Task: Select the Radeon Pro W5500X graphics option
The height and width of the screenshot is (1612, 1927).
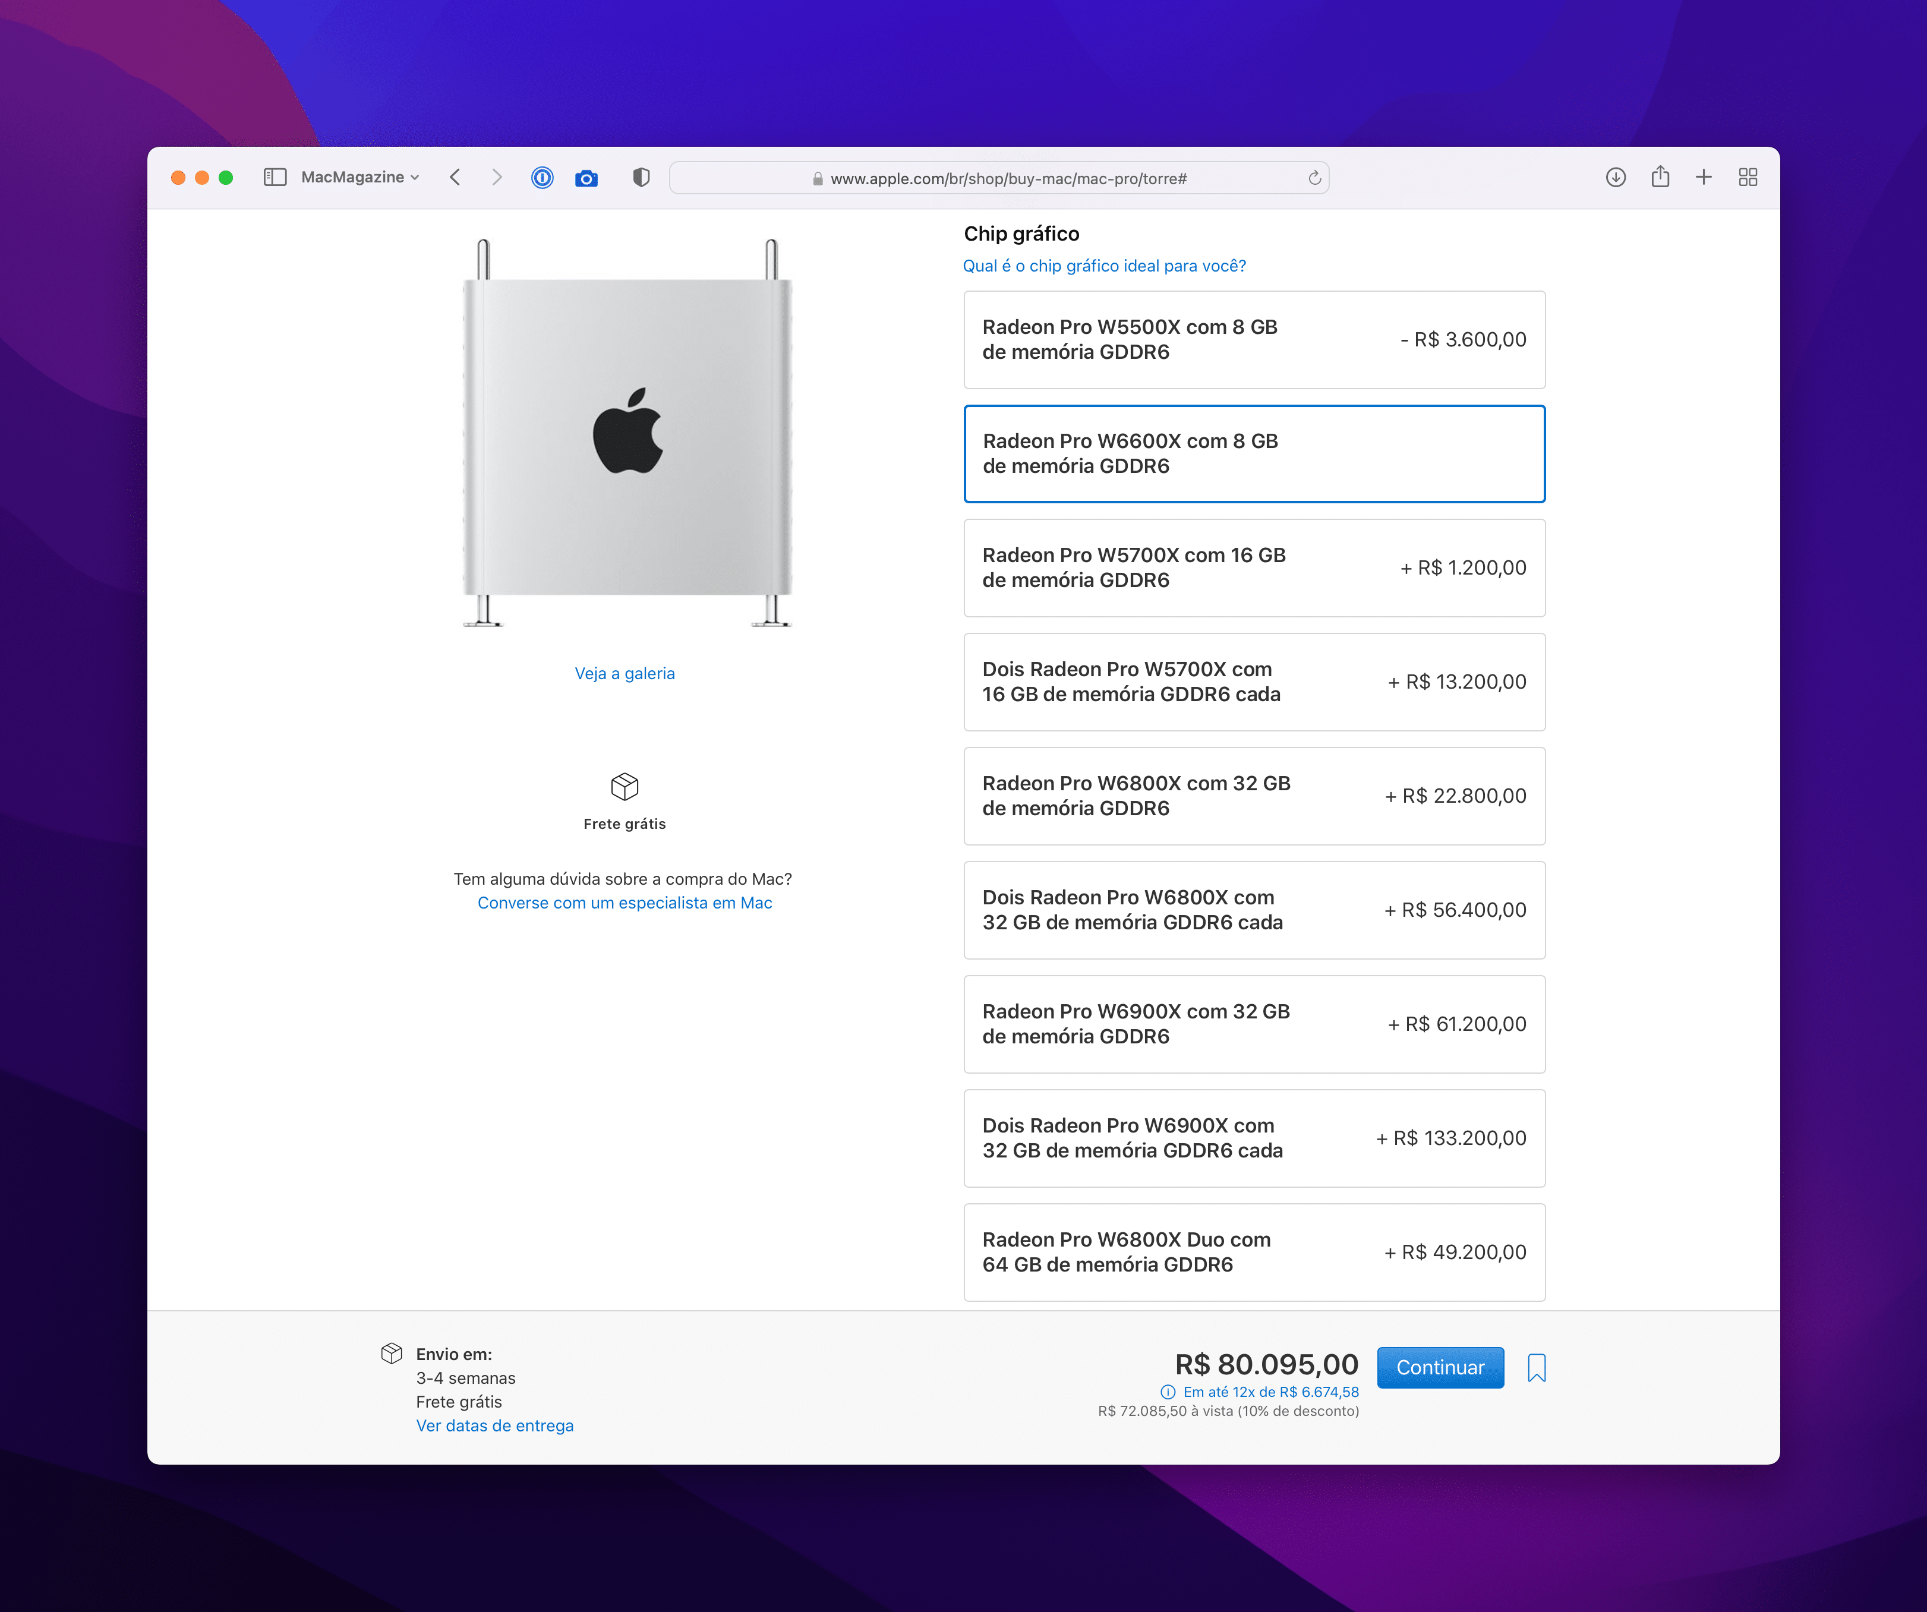Action: point(1254,339)
